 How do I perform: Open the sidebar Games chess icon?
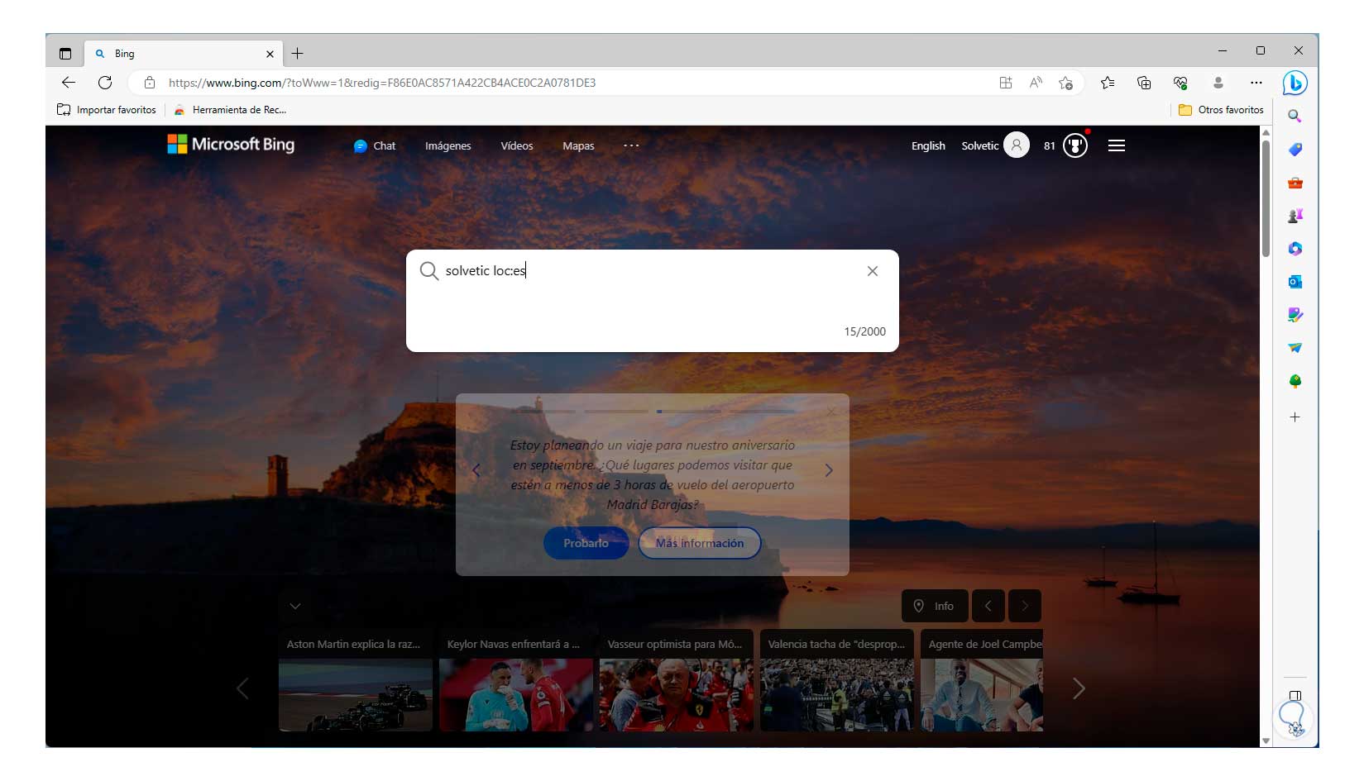[1295, 216]
